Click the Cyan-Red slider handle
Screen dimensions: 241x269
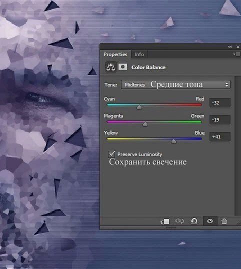139,107
